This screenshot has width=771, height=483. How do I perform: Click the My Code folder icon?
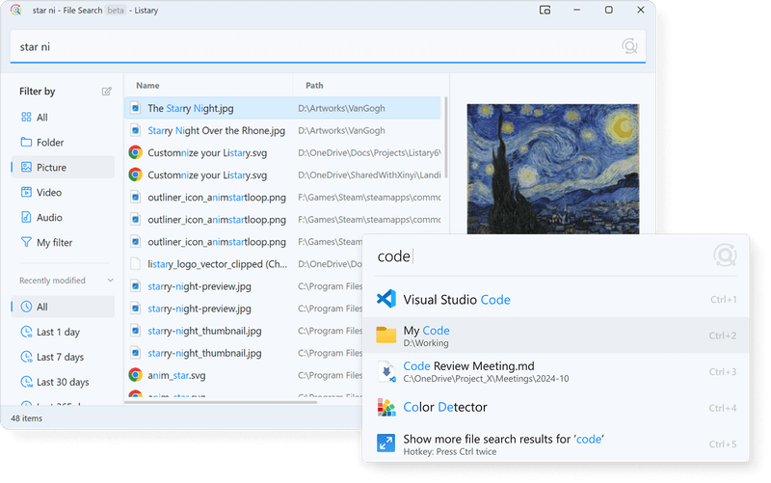(386, 335)
